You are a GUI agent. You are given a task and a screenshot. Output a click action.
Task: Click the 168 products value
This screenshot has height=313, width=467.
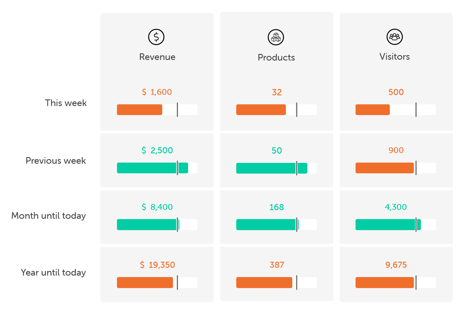pyautogui.click(x=277, y=207)
